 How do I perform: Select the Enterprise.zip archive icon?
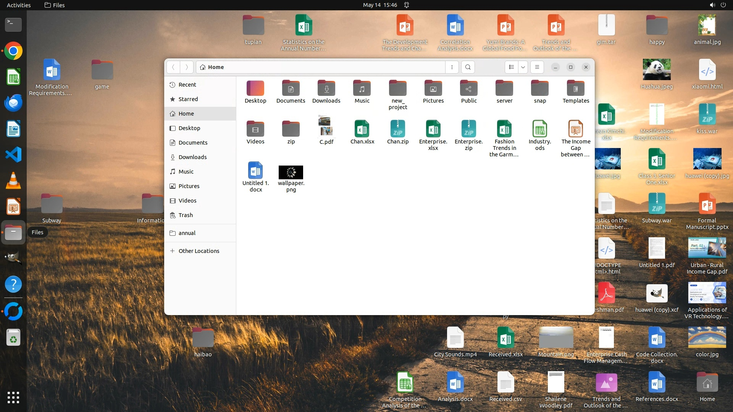tap(468, 129)
